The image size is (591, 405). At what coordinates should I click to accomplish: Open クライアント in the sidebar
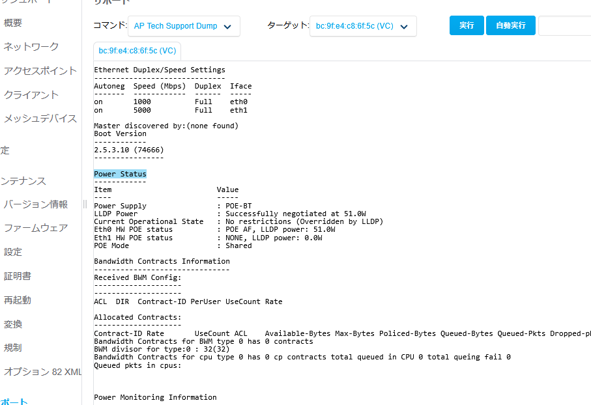[31, 94]
